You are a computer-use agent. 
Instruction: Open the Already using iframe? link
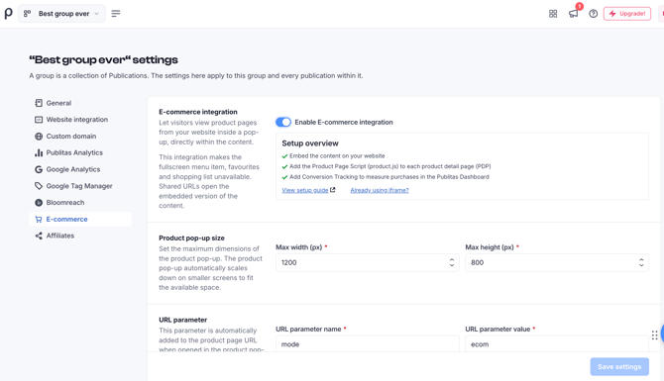[380, 190]
